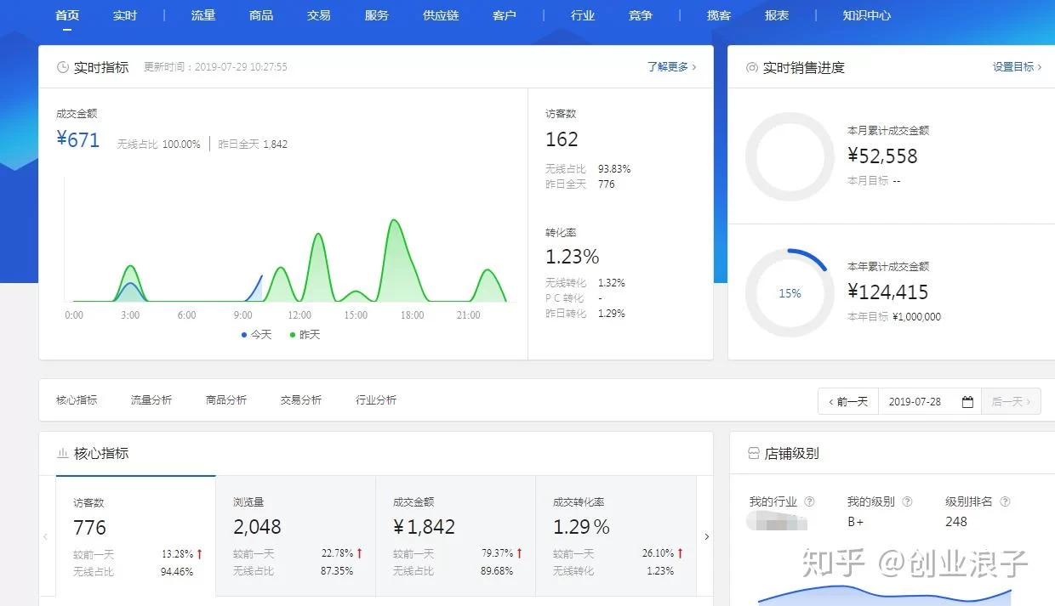Click the clock icon beside 实时指标
Image resolution: width=1055 pixels, height=606 pixels.
pyautogui.click(x=62, y=67)
